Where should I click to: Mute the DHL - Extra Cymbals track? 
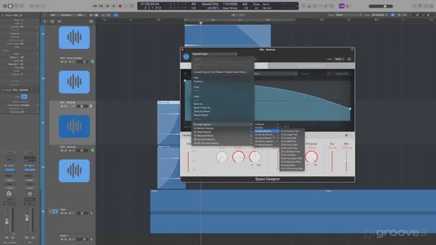62,62
